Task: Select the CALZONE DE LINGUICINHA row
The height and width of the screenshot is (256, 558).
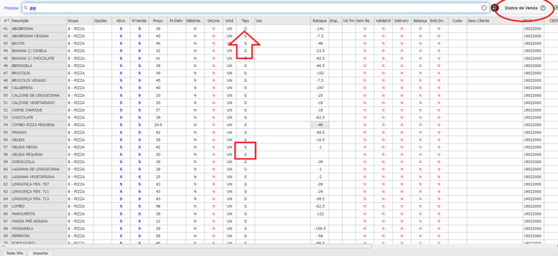Action: [38, 96]
